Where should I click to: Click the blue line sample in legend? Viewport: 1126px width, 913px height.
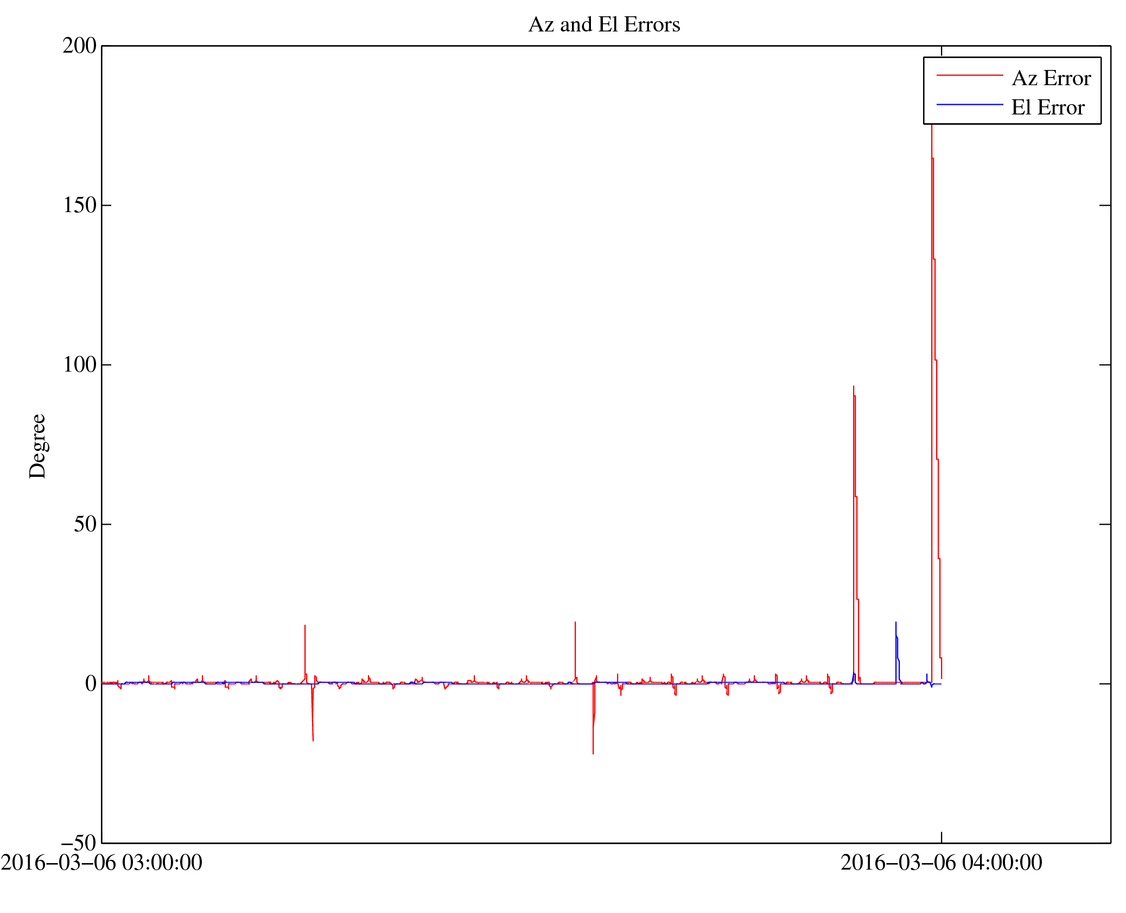tap(969, 104)
